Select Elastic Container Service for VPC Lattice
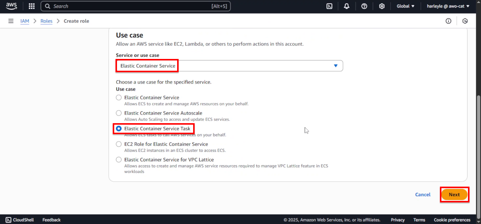Screen dimensions: 481x224 coord(119,160)
